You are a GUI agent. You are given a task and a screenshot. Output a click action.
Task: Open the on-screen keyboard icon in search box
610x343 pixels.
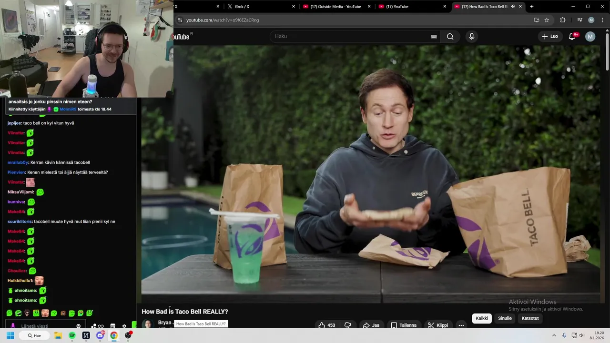coord(434,37)
